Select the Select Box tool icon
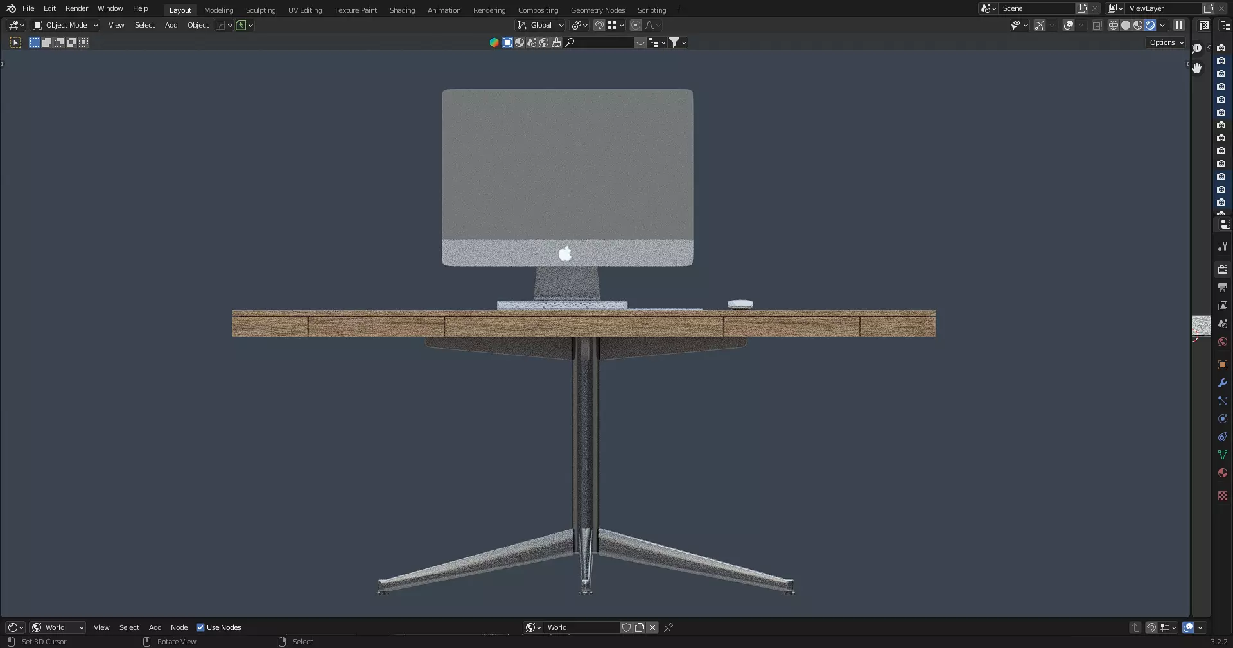The image size is (1233, 648). pyautogui.click(x=15, y=42)
